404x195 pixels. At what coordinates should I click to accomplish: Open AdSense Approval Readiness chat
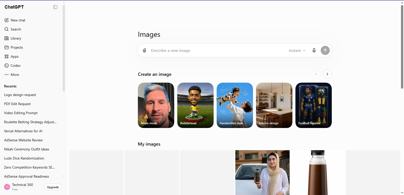pos(31,176)
